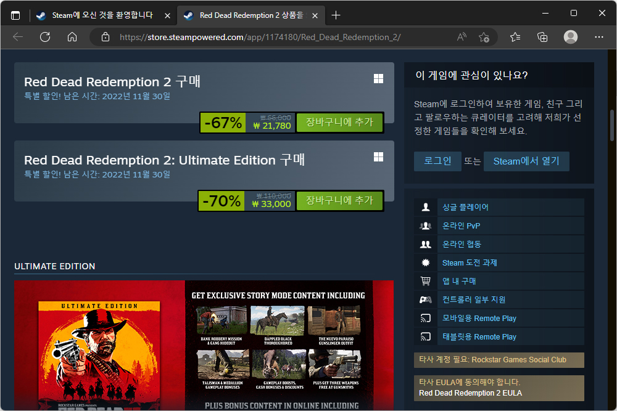Click the Dappled Black Thoroughbred thumbnail

coord(278,320)
